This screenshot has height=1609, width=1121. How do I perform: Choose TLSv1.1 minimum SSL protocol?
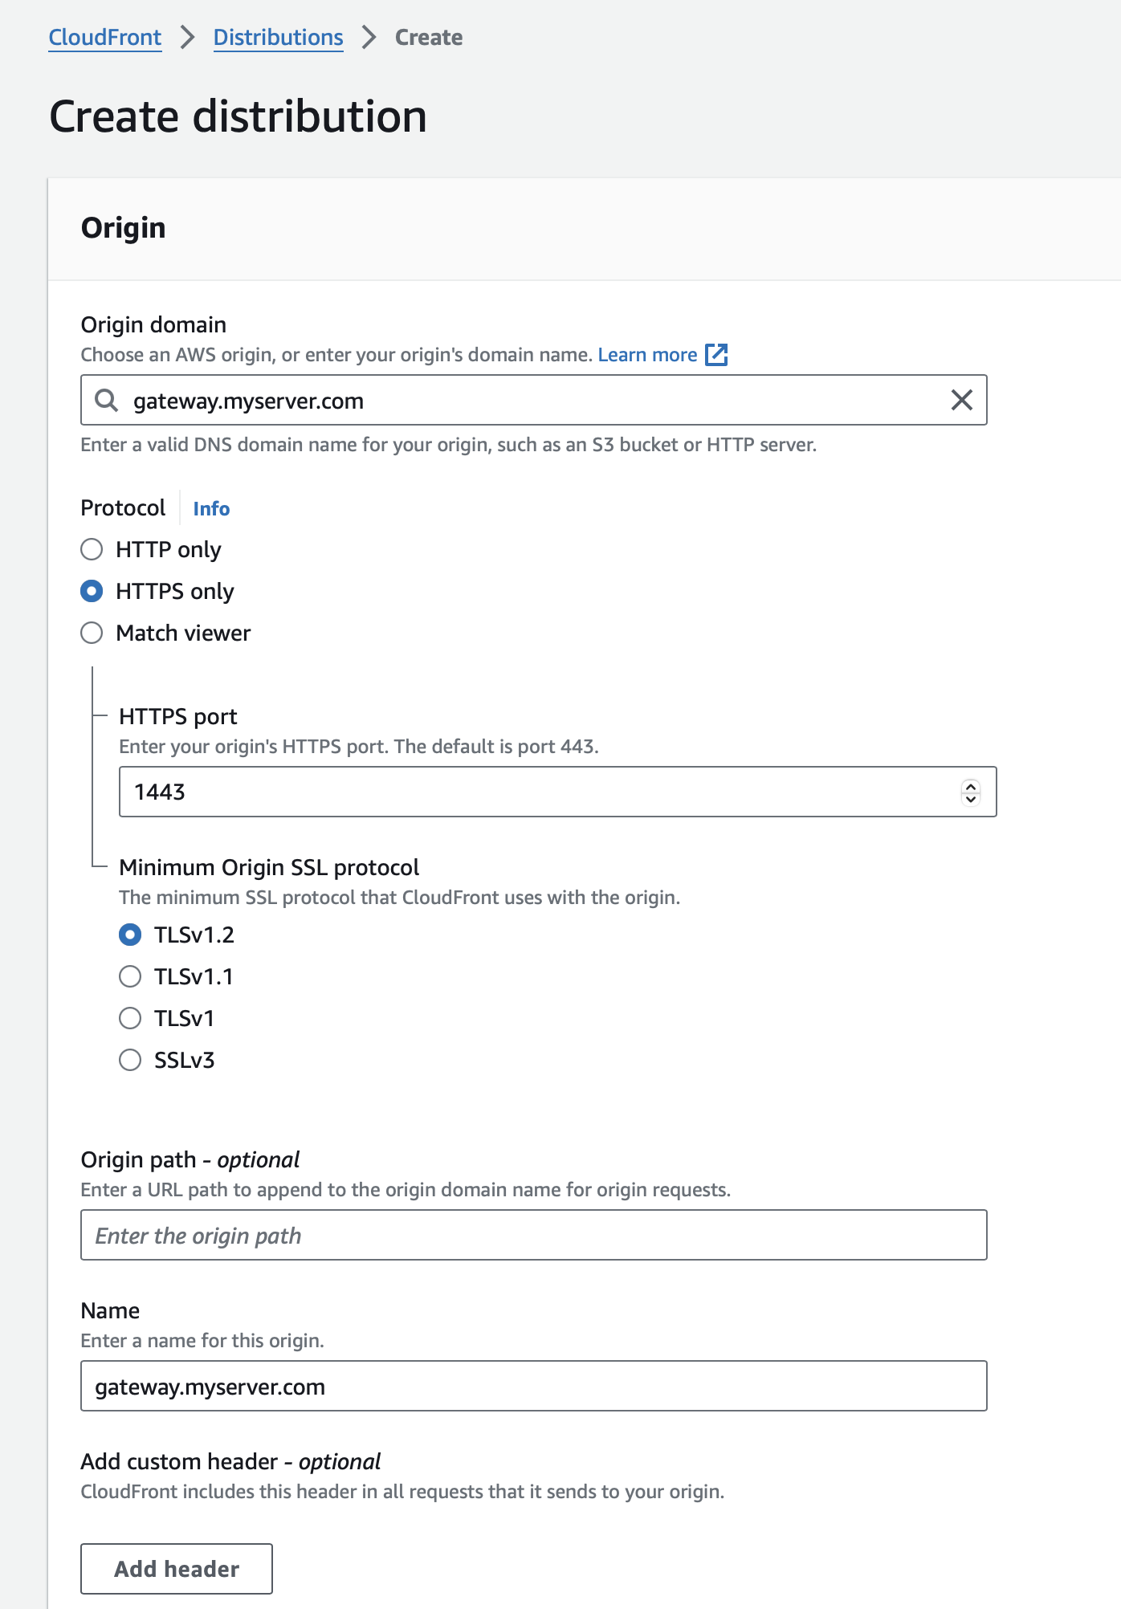130,976
